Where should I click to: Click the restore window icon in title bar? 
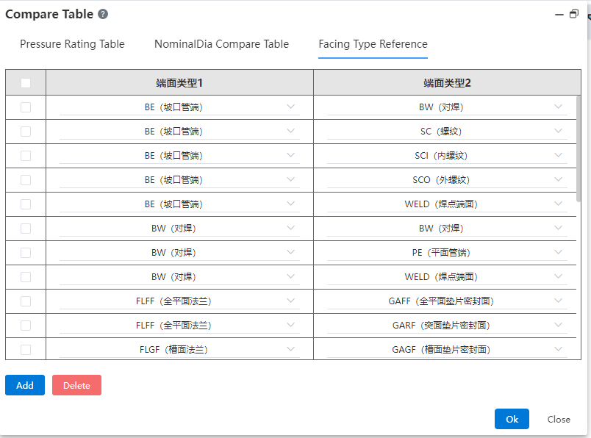tap(573, 14)
